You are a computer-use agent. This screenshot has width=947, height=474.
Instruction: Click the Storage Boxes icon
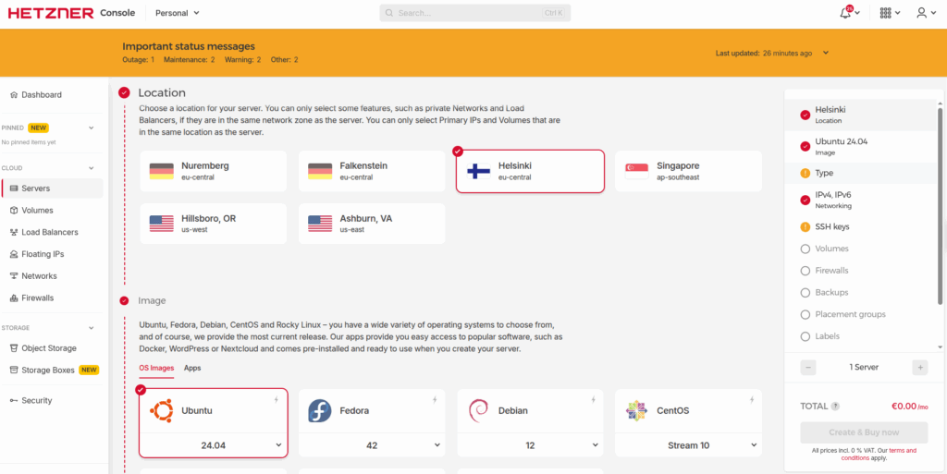point(15,371)
